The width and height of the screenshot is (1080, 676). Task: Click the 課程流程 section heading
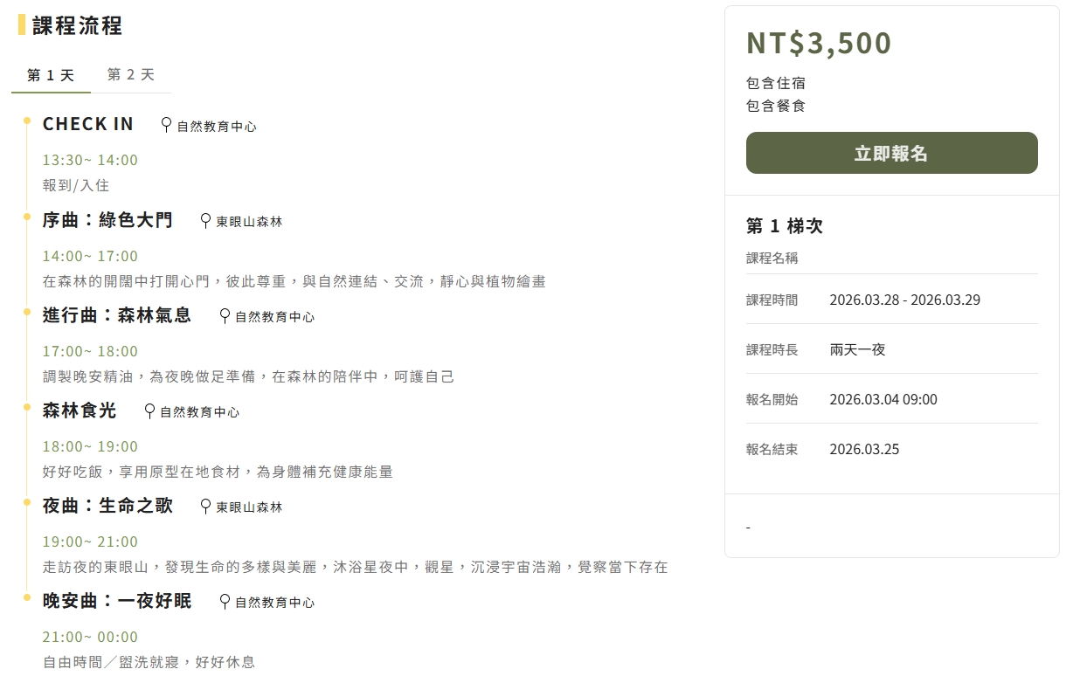pos(77,25)
